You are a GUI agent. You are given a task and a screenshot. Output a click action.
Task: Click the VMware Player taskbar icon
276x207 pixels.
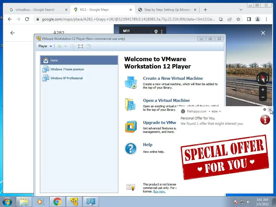point(74,202)
